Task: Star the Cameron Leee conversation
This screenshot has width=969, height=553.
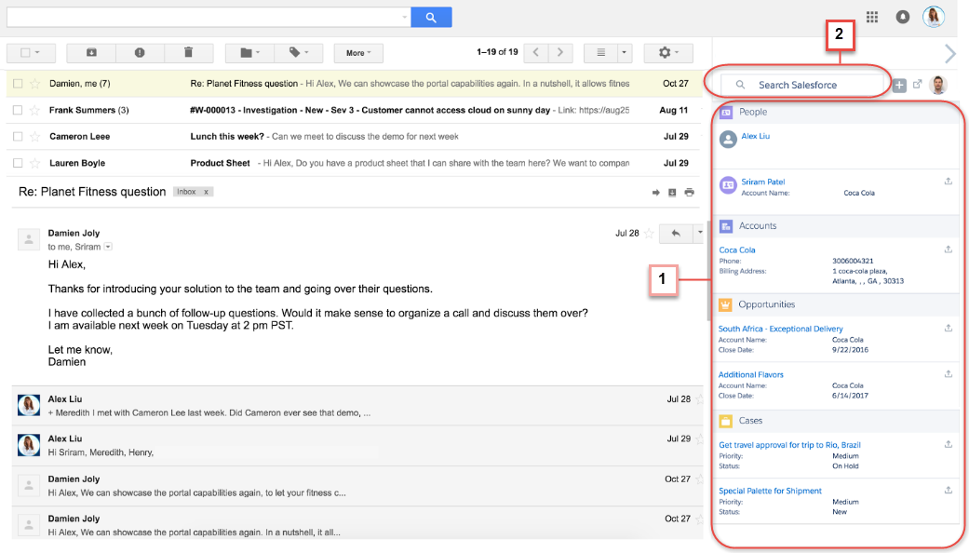Action: 35,137
